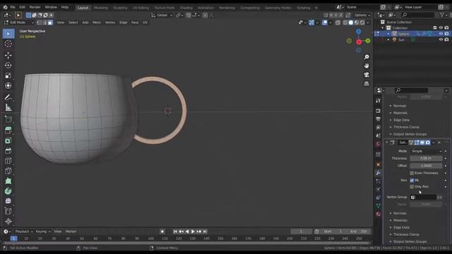
Task: Click the Solidify Offset value field
Action: 426,166
